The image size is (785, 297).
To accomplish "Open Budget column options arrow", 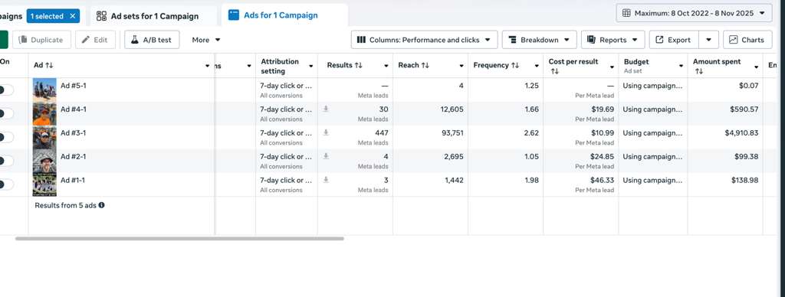I will point(681,66).
